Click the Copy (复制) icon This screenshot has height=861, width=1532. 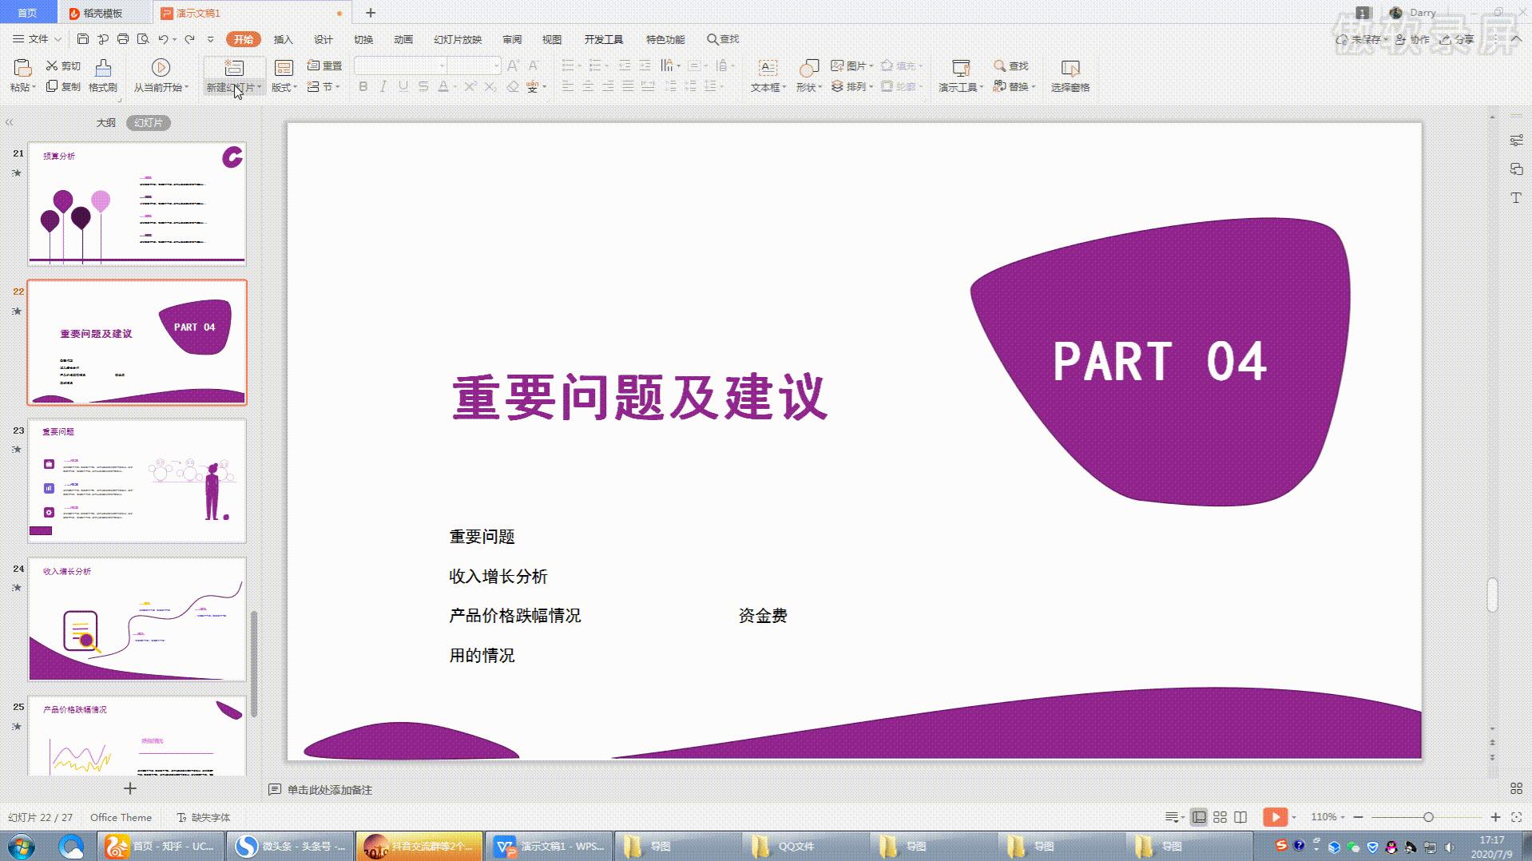coord(52,86)
